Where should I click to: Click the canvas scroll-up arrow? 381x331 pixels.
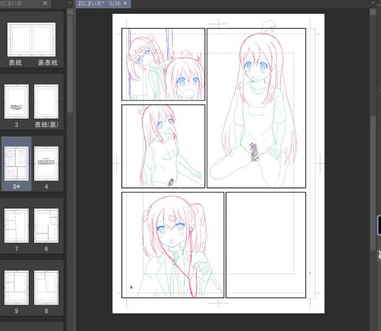pos(373,12)
